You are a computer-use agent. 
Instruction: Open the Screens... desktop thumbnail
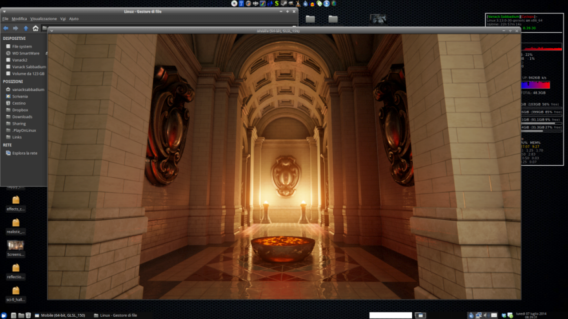click(x=16, y=249)
